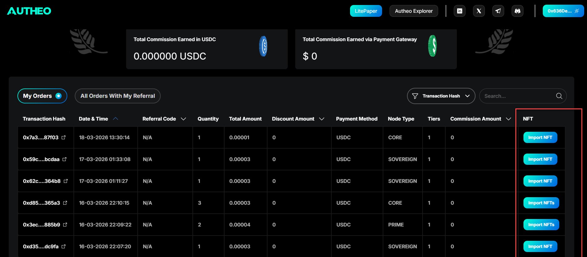This screenshot has width=587, height=257.
Task: Click the Total Amount column header
Action: coord(245,119)
